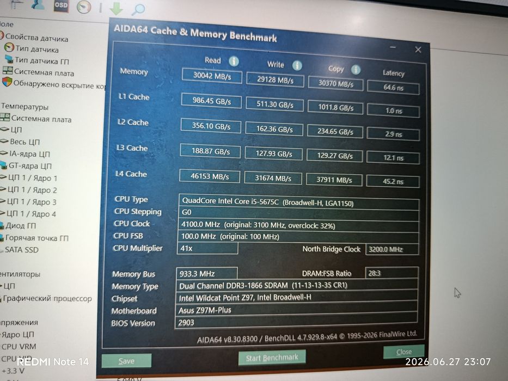
Task: Select L1 Cache Copy 1011.8 GB/s
Action: click(335, 108)
